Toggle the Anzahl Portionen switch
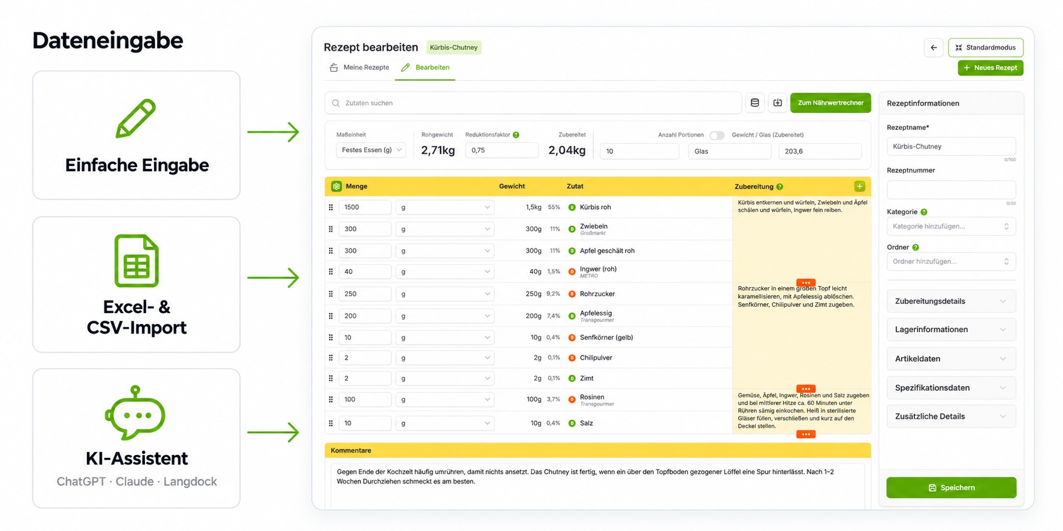This screenshot has height=531, width=1063. pos(717,135)
